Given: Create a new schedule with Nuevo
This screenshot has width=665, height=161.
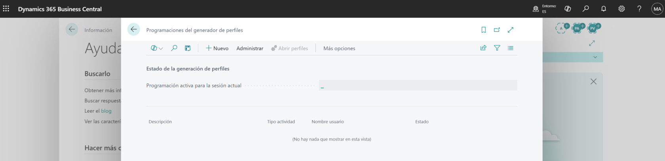Looking at the screenshot, I should (217, 48).
